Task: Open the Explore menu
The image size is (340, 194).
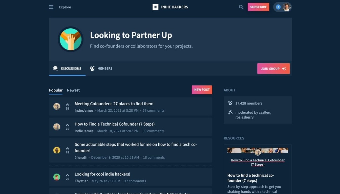Action: [65, 7]
